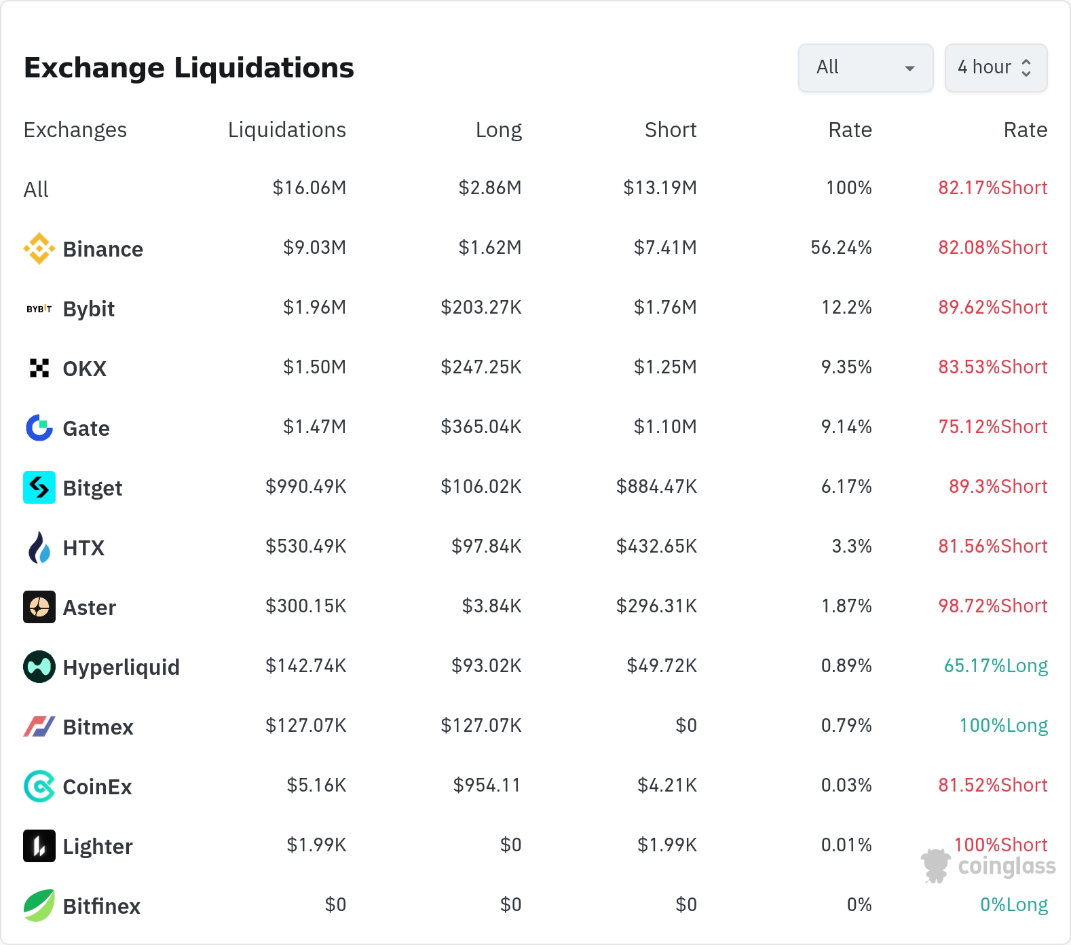Click the CoinEx logo icon

(39, 786)
